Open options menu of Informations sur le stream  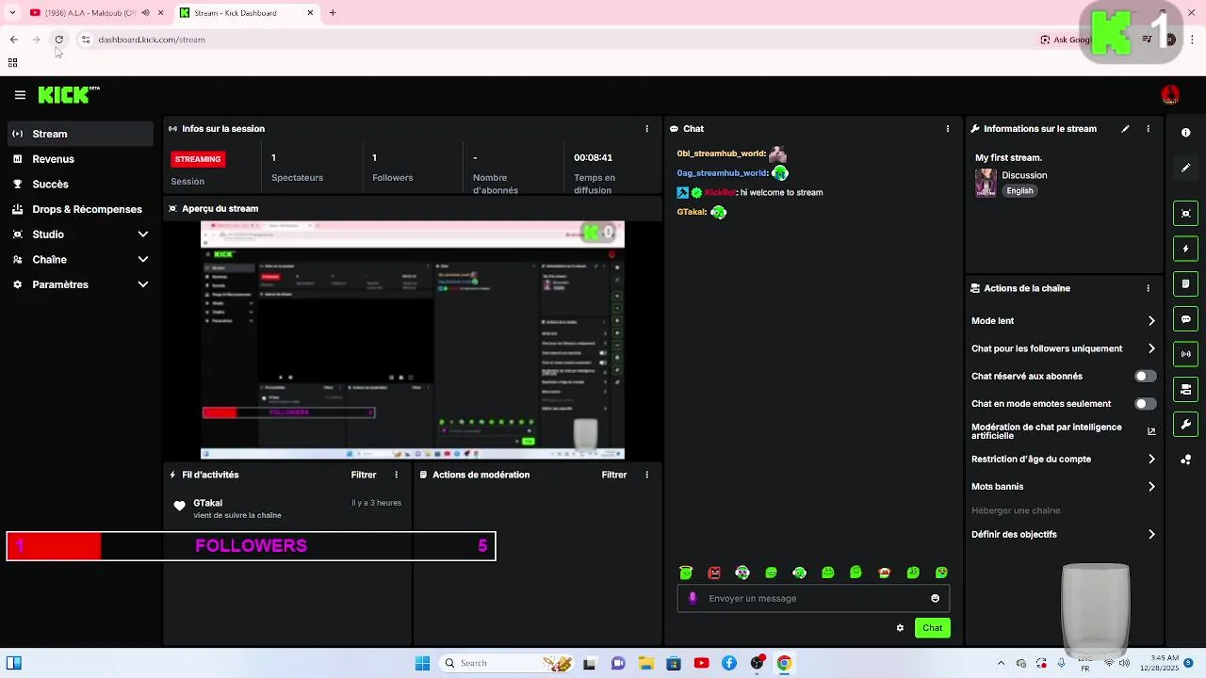pyautogui.click(x=1148, y=129)
